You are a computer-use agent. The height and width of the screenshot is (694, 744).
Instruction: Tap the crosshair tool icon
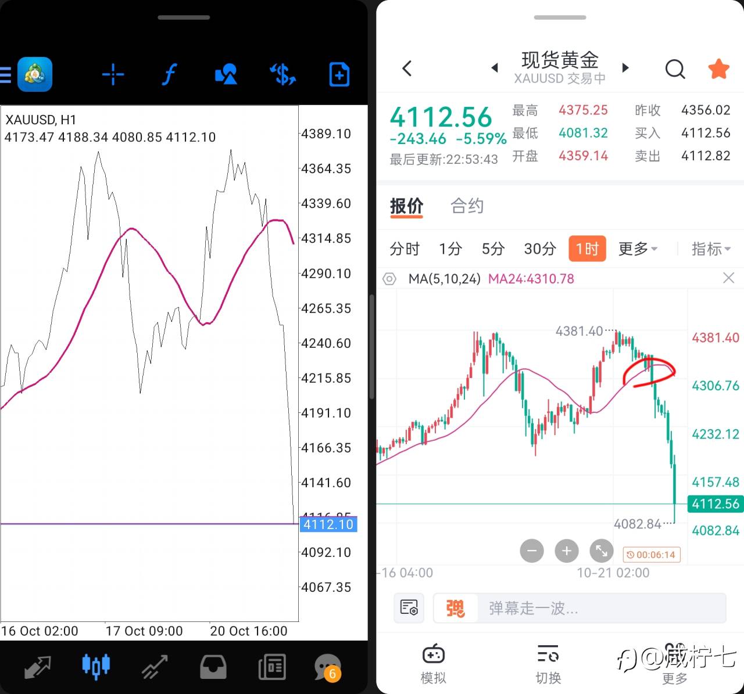tap(113, 75)
